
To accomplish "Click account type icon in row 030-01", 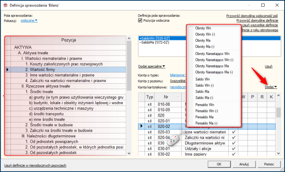I will pos(150,149).
